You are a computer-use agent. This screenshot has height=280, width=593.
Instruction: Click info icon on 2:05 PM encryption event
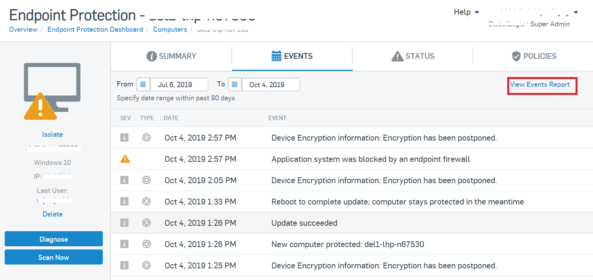(x=124, y=180)
